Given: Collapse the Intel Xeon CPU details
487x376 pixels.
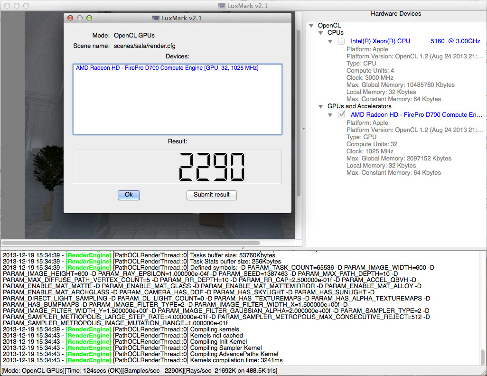Looking at the screenshot, I should click(x=330, y=42).
